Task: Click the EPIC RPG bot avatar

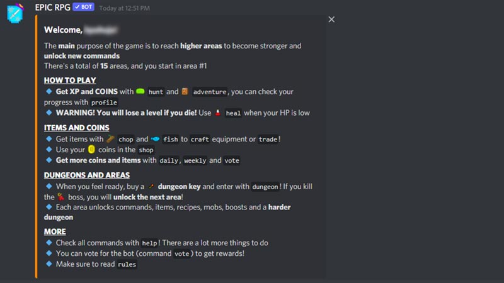Action: (15, 13)
